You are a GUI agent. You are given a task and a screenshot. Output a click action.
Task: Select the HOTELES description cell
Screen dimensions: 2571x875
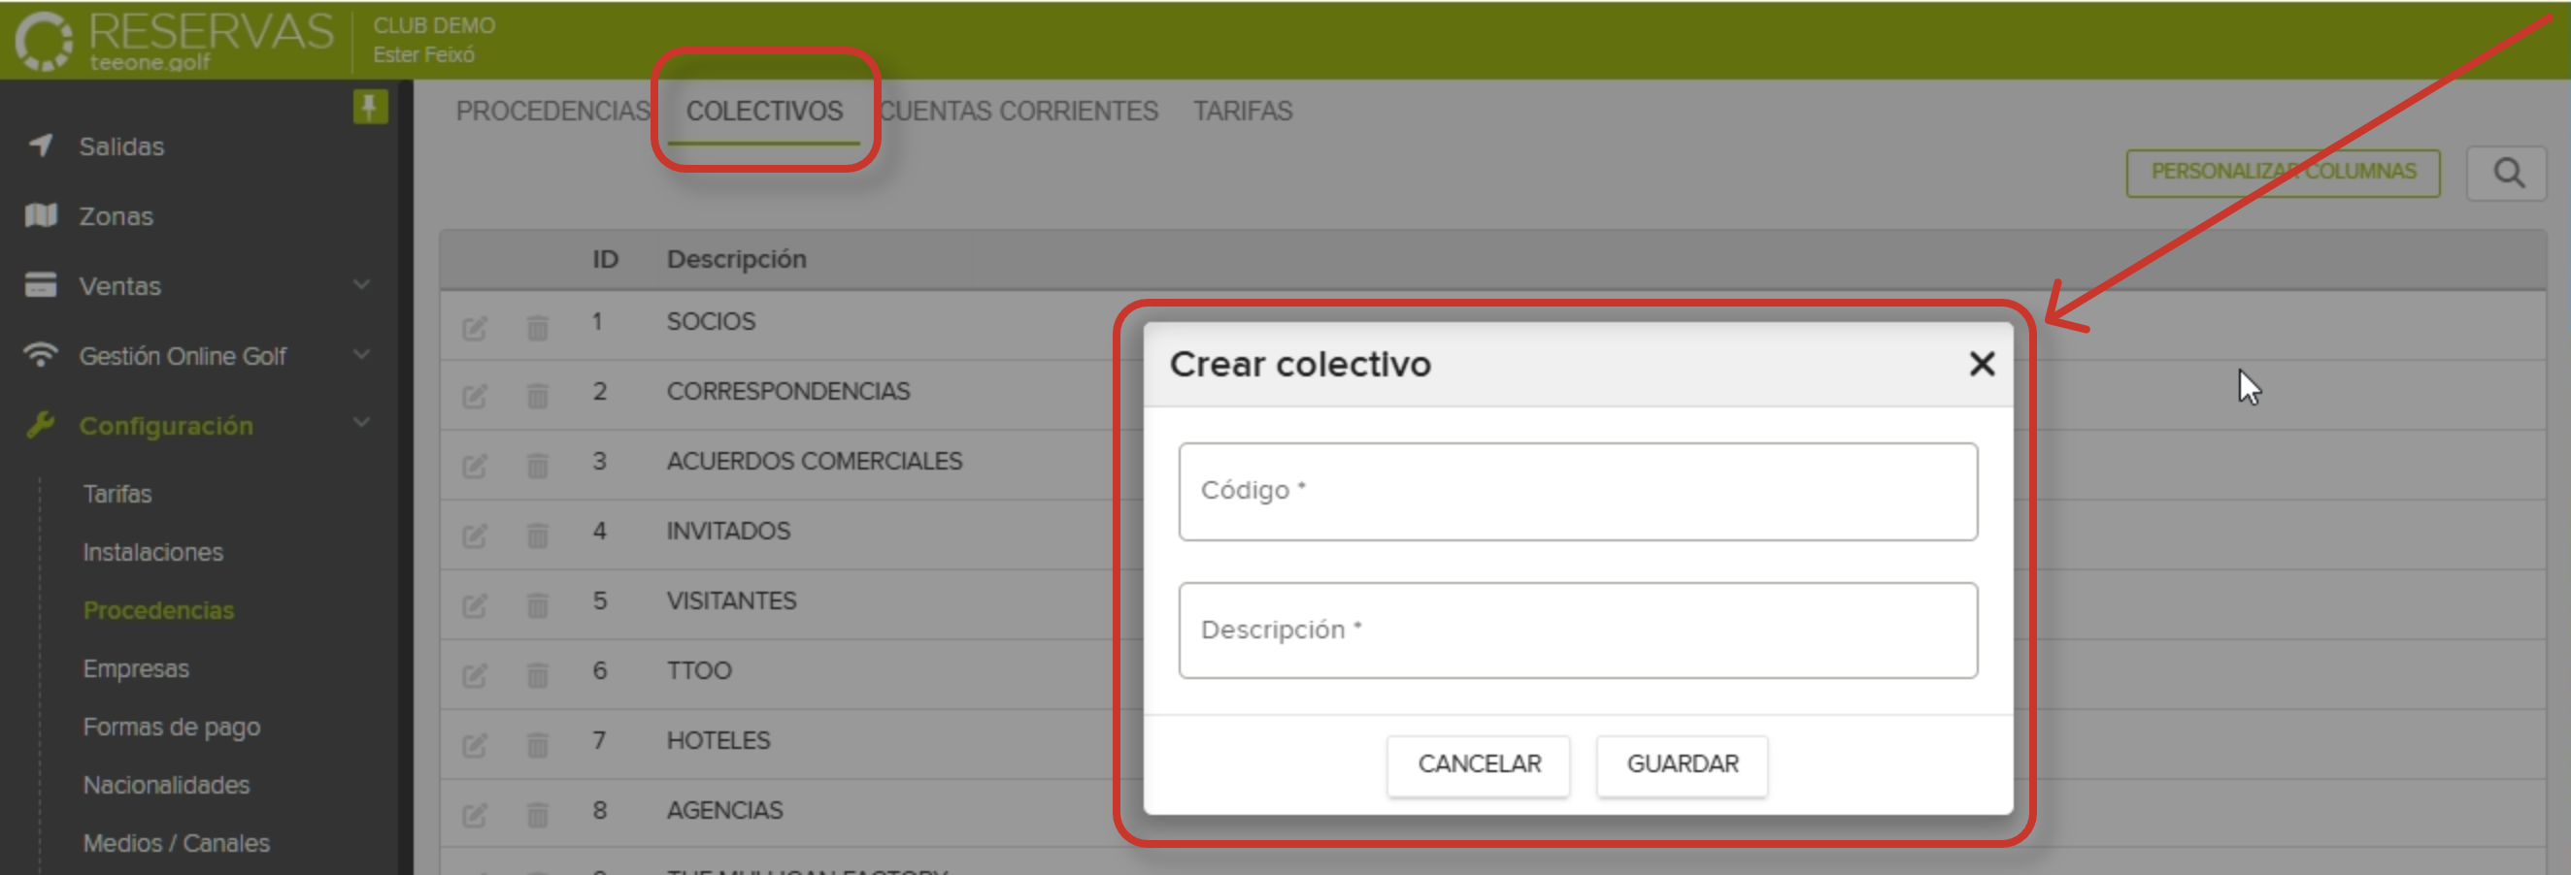tap(718, 740)
